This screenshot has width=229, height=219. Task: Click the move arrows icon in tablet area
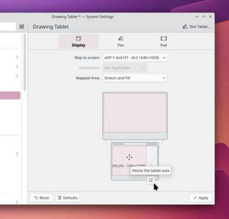[129, 157]
